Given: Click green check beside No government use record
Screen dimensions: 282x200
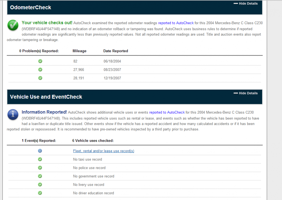Looking at the screenshot, I should 40,176.
